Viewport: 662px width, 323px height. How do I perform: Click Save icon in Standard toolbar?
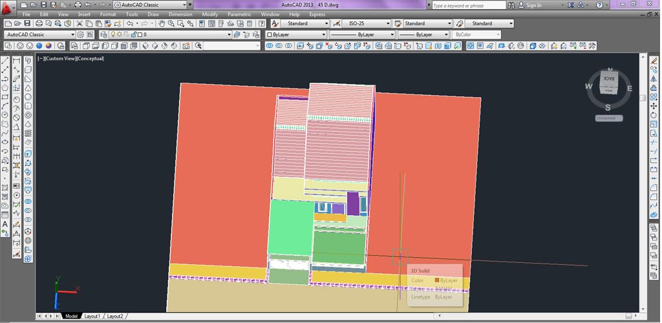coord(27,24)
